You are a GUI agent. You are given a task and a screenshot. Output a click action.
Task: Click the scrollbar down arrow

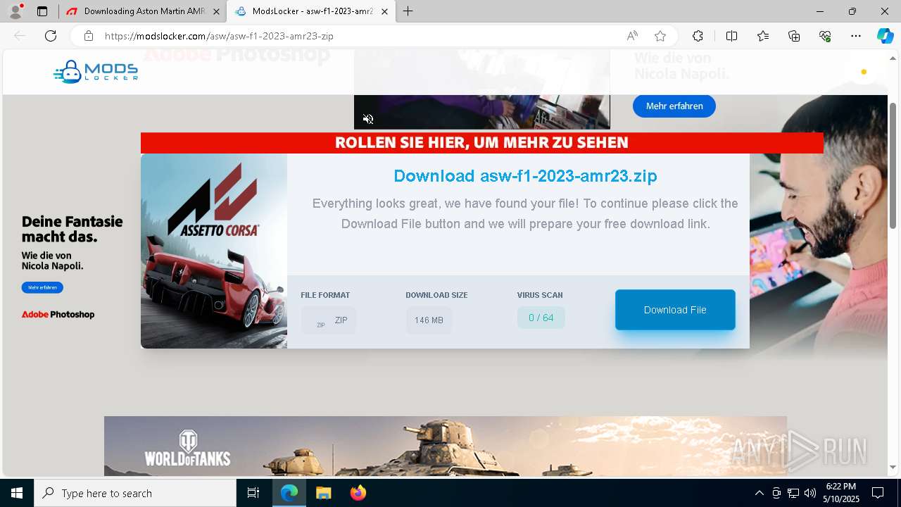893,468
